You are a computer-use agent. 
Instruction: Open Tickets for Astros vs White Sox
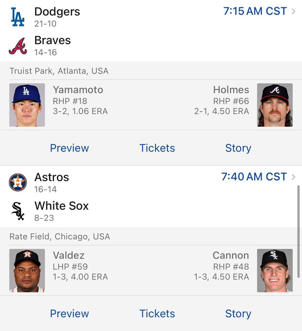coord(157,313)
